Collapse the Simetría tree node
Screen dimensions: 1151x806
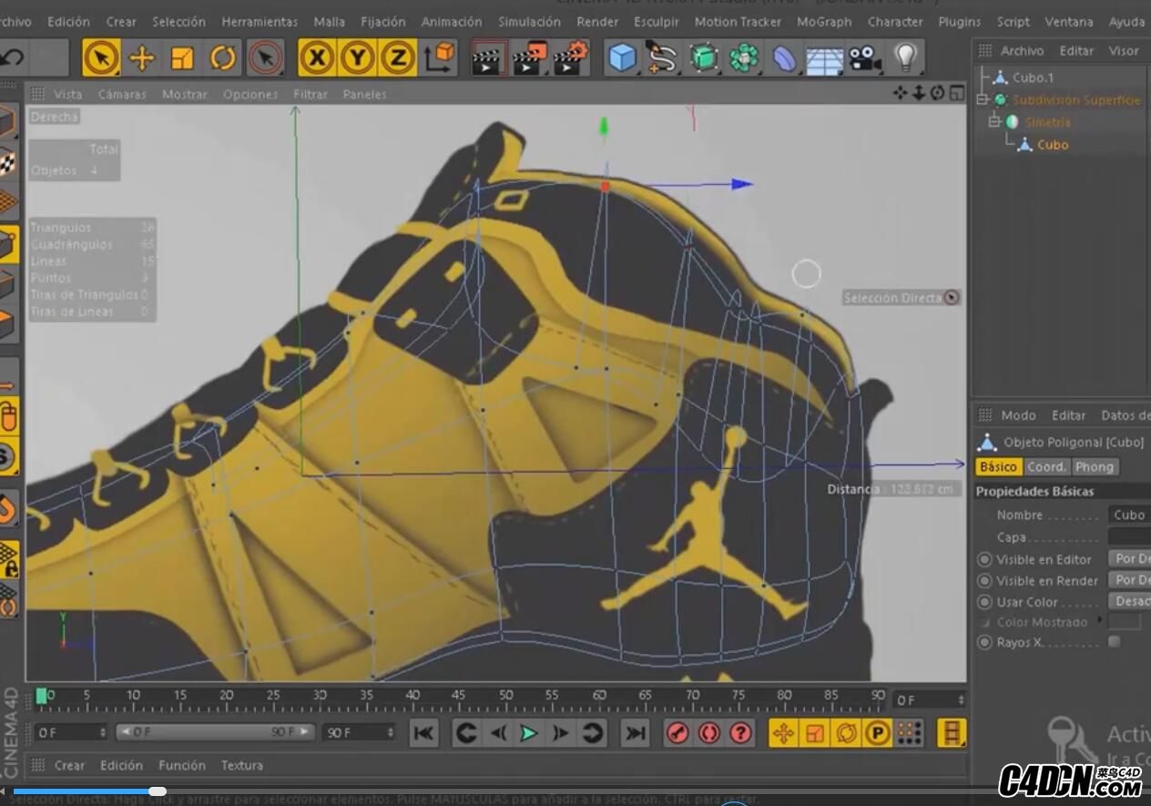click(x=993, y=121)
